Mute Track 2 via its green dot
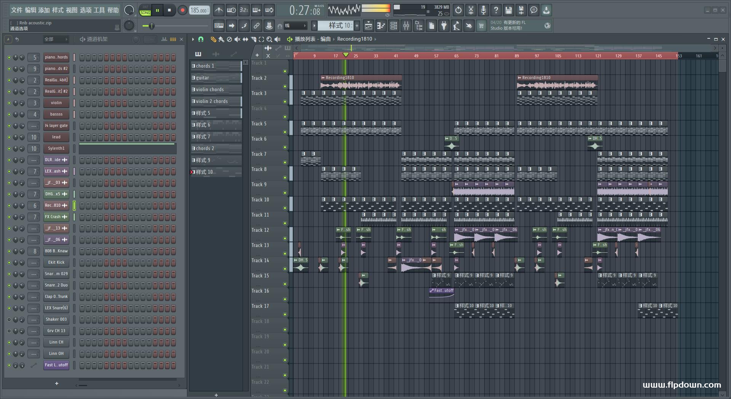The height and width of the screenshot is (399, 731). click(x=285, y=86)
